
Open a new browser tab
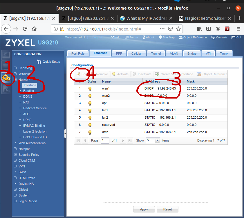(x=239, y=18)
